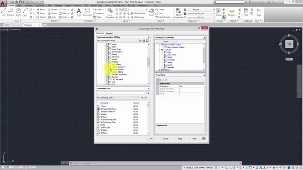Viewport: 303px width, 170px height.
Task: Click the Stretch command
Action: tap(41, 17)
